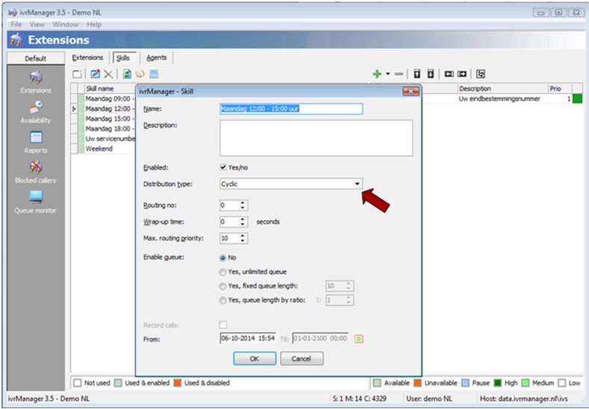Click the new skill toolbar icon

(77, 74)
